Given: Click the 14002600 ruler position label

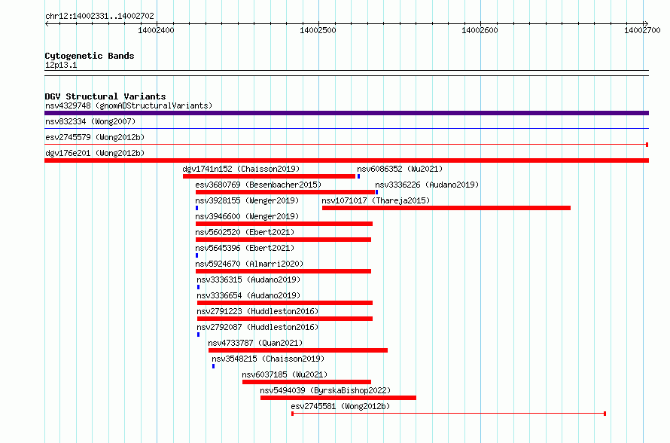Looking at the screenshot, I should [x=480, y=30].
